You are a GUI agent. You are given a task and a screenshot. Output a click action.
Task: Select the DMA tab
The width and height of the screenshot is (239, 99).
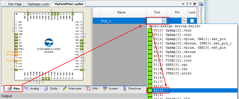[92, 89]
